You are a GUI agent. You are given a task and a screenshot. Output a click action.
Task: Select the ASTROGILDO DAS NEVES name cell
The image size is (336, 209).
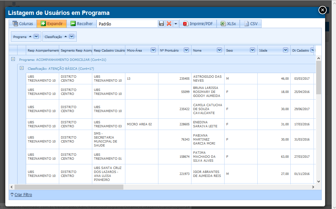[x=208, y=78]
